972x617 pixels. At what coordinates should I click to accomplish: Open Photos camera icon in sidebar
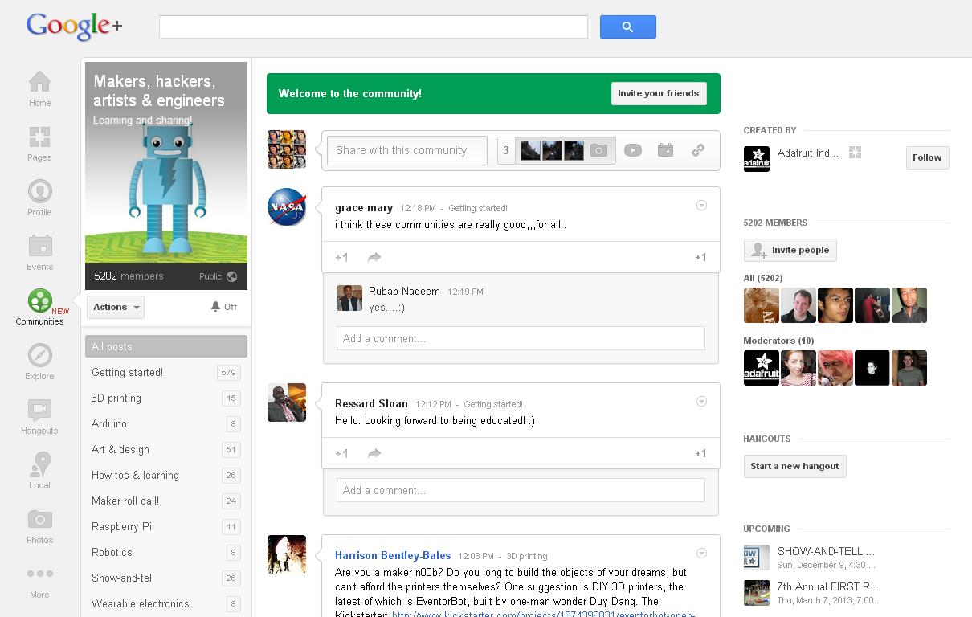39,525
